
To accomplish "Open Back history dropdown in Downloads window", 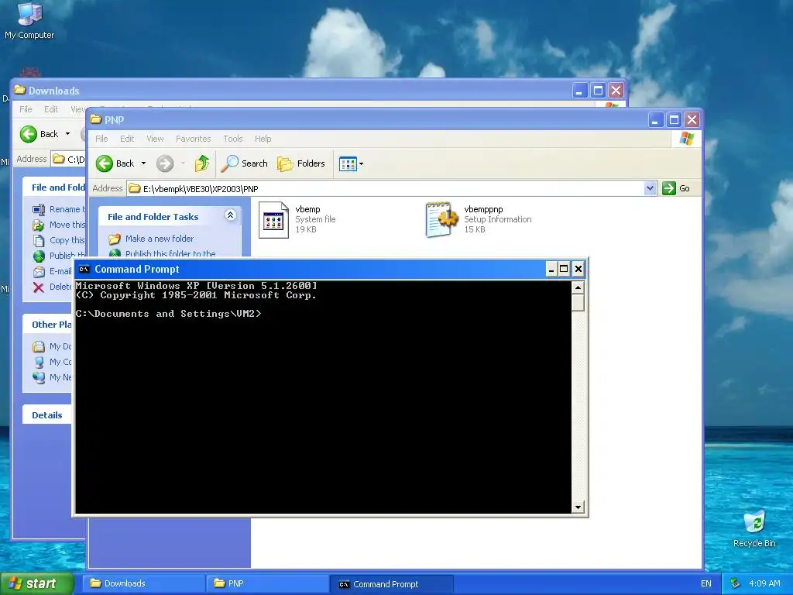I will 68,134.
